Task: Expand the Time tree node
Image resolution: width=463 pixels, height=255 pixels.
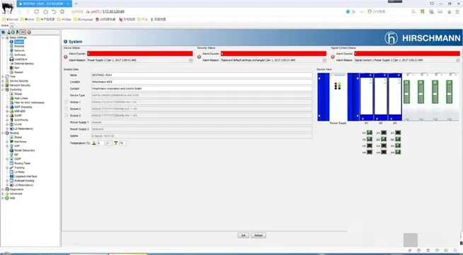Action: pos(3,76)
